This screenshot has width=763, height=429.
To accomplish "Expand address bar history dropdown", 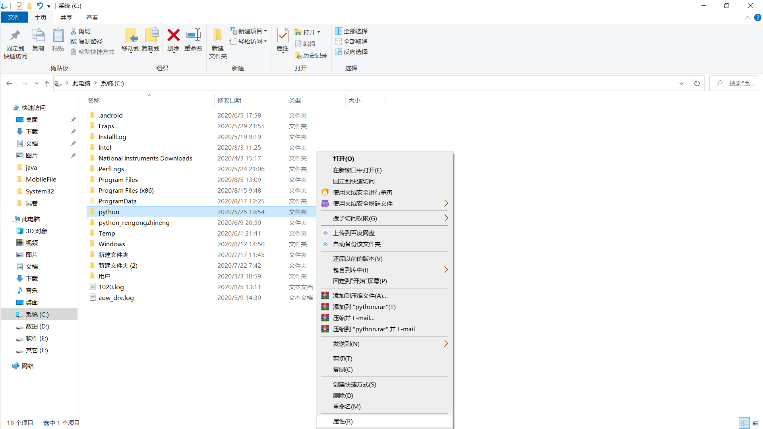I will tap(681, 83).
